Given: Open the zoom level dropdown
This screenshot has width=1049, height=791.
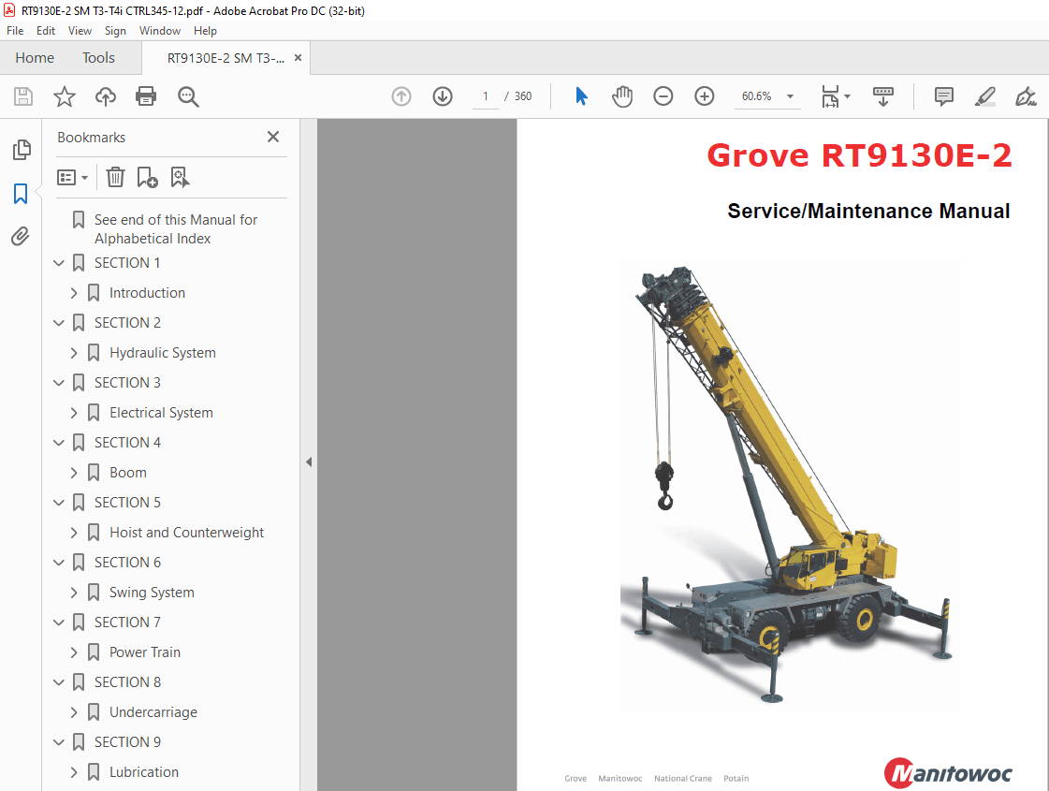Looking at the screenshot, I should point(789,96).
